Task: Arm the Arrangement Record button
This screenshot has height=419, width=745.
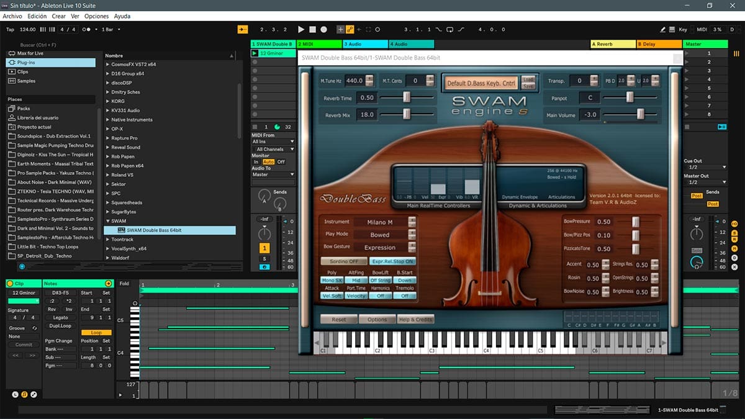Action: pos(323,29)
